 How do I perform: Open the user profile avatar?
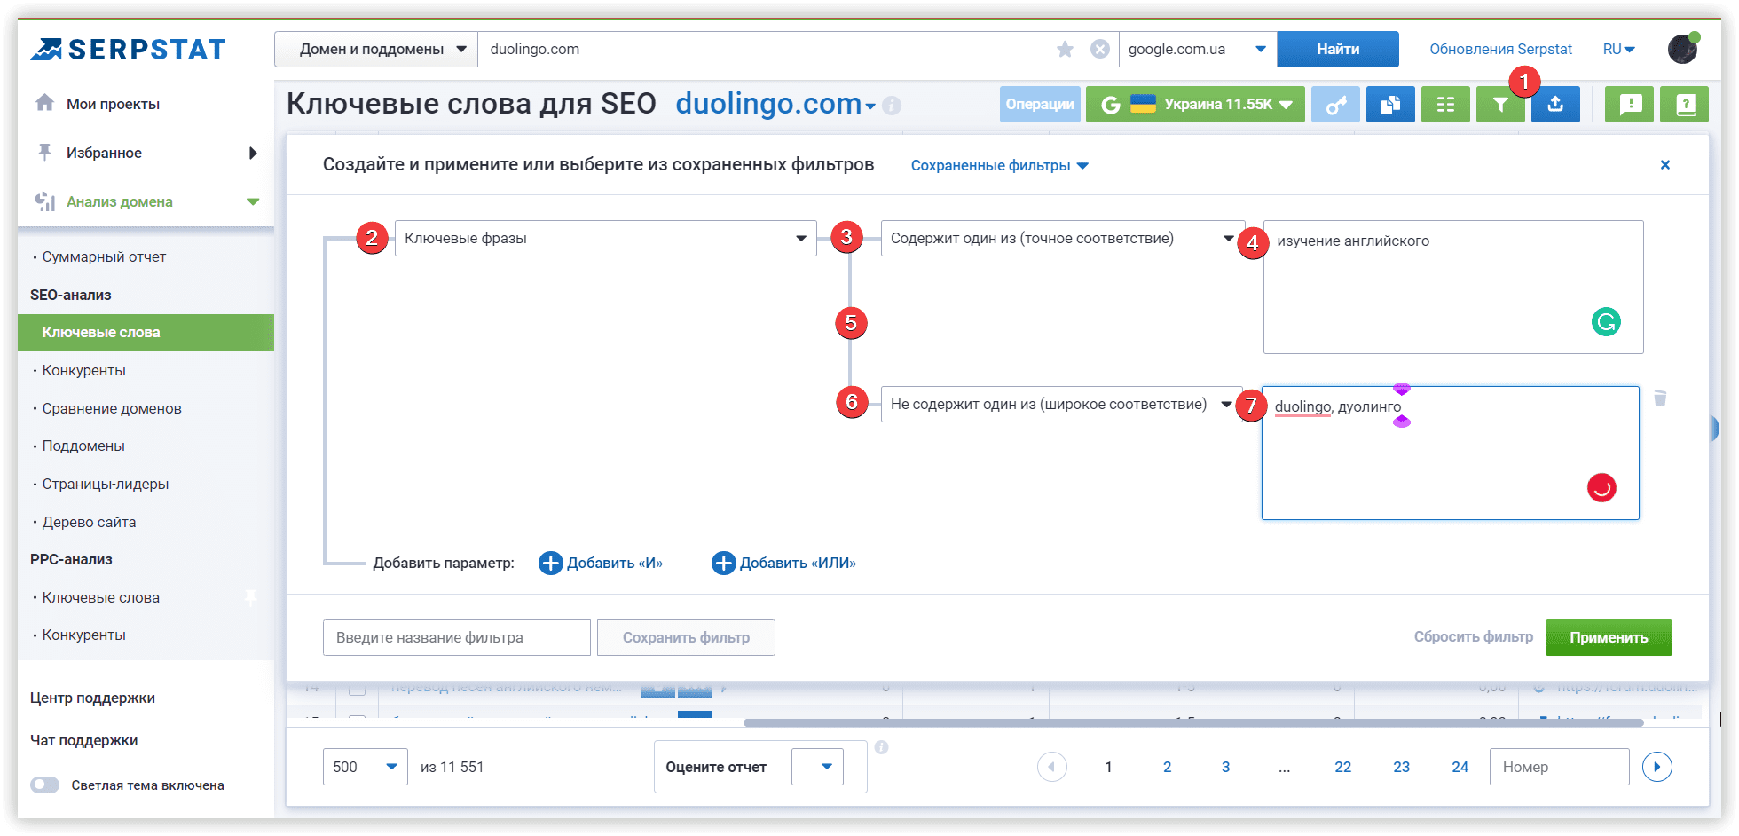[x=1682, y=49]
